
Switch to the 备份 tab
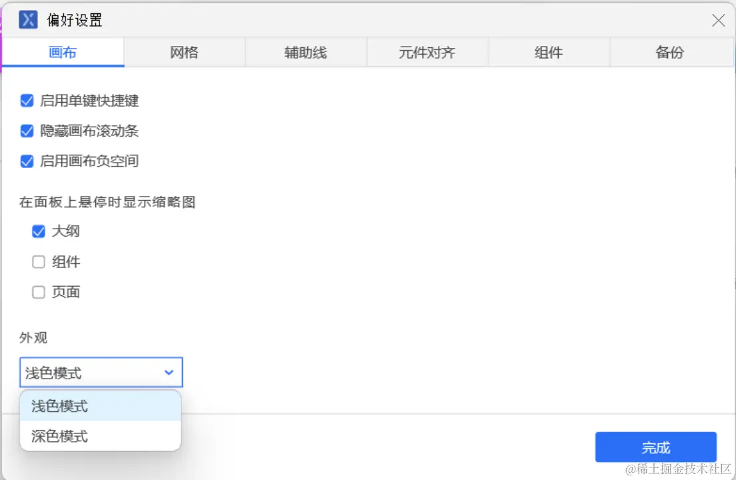(670, 52)
